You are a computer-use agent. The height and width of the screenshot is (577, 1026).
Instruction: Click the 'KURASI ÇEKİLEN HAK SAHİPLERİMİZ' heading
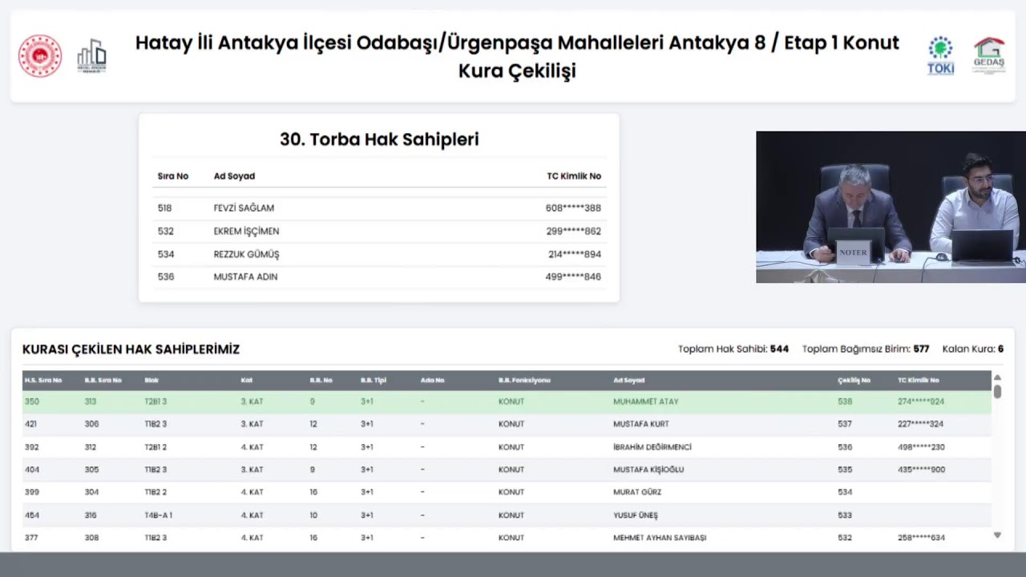coord(131,349)
